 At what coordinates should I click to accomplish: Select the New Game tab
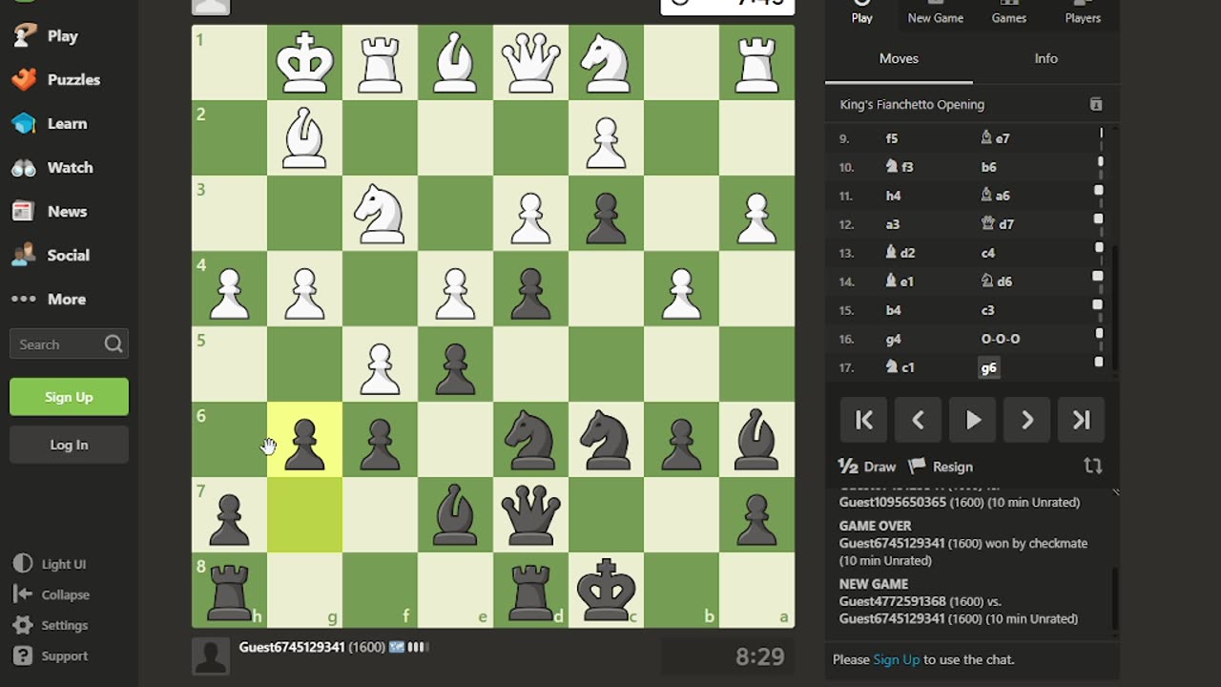pyautogui.click(x=935, y=11)
